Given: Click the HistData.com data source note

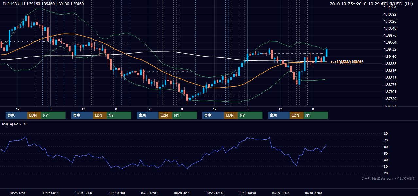Looking at the screenshot, I should coord(388,178).
